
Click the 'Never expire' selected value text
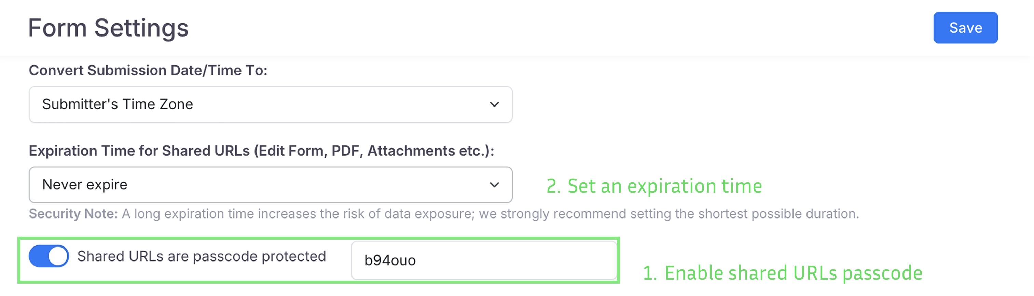tap(85, 185)
